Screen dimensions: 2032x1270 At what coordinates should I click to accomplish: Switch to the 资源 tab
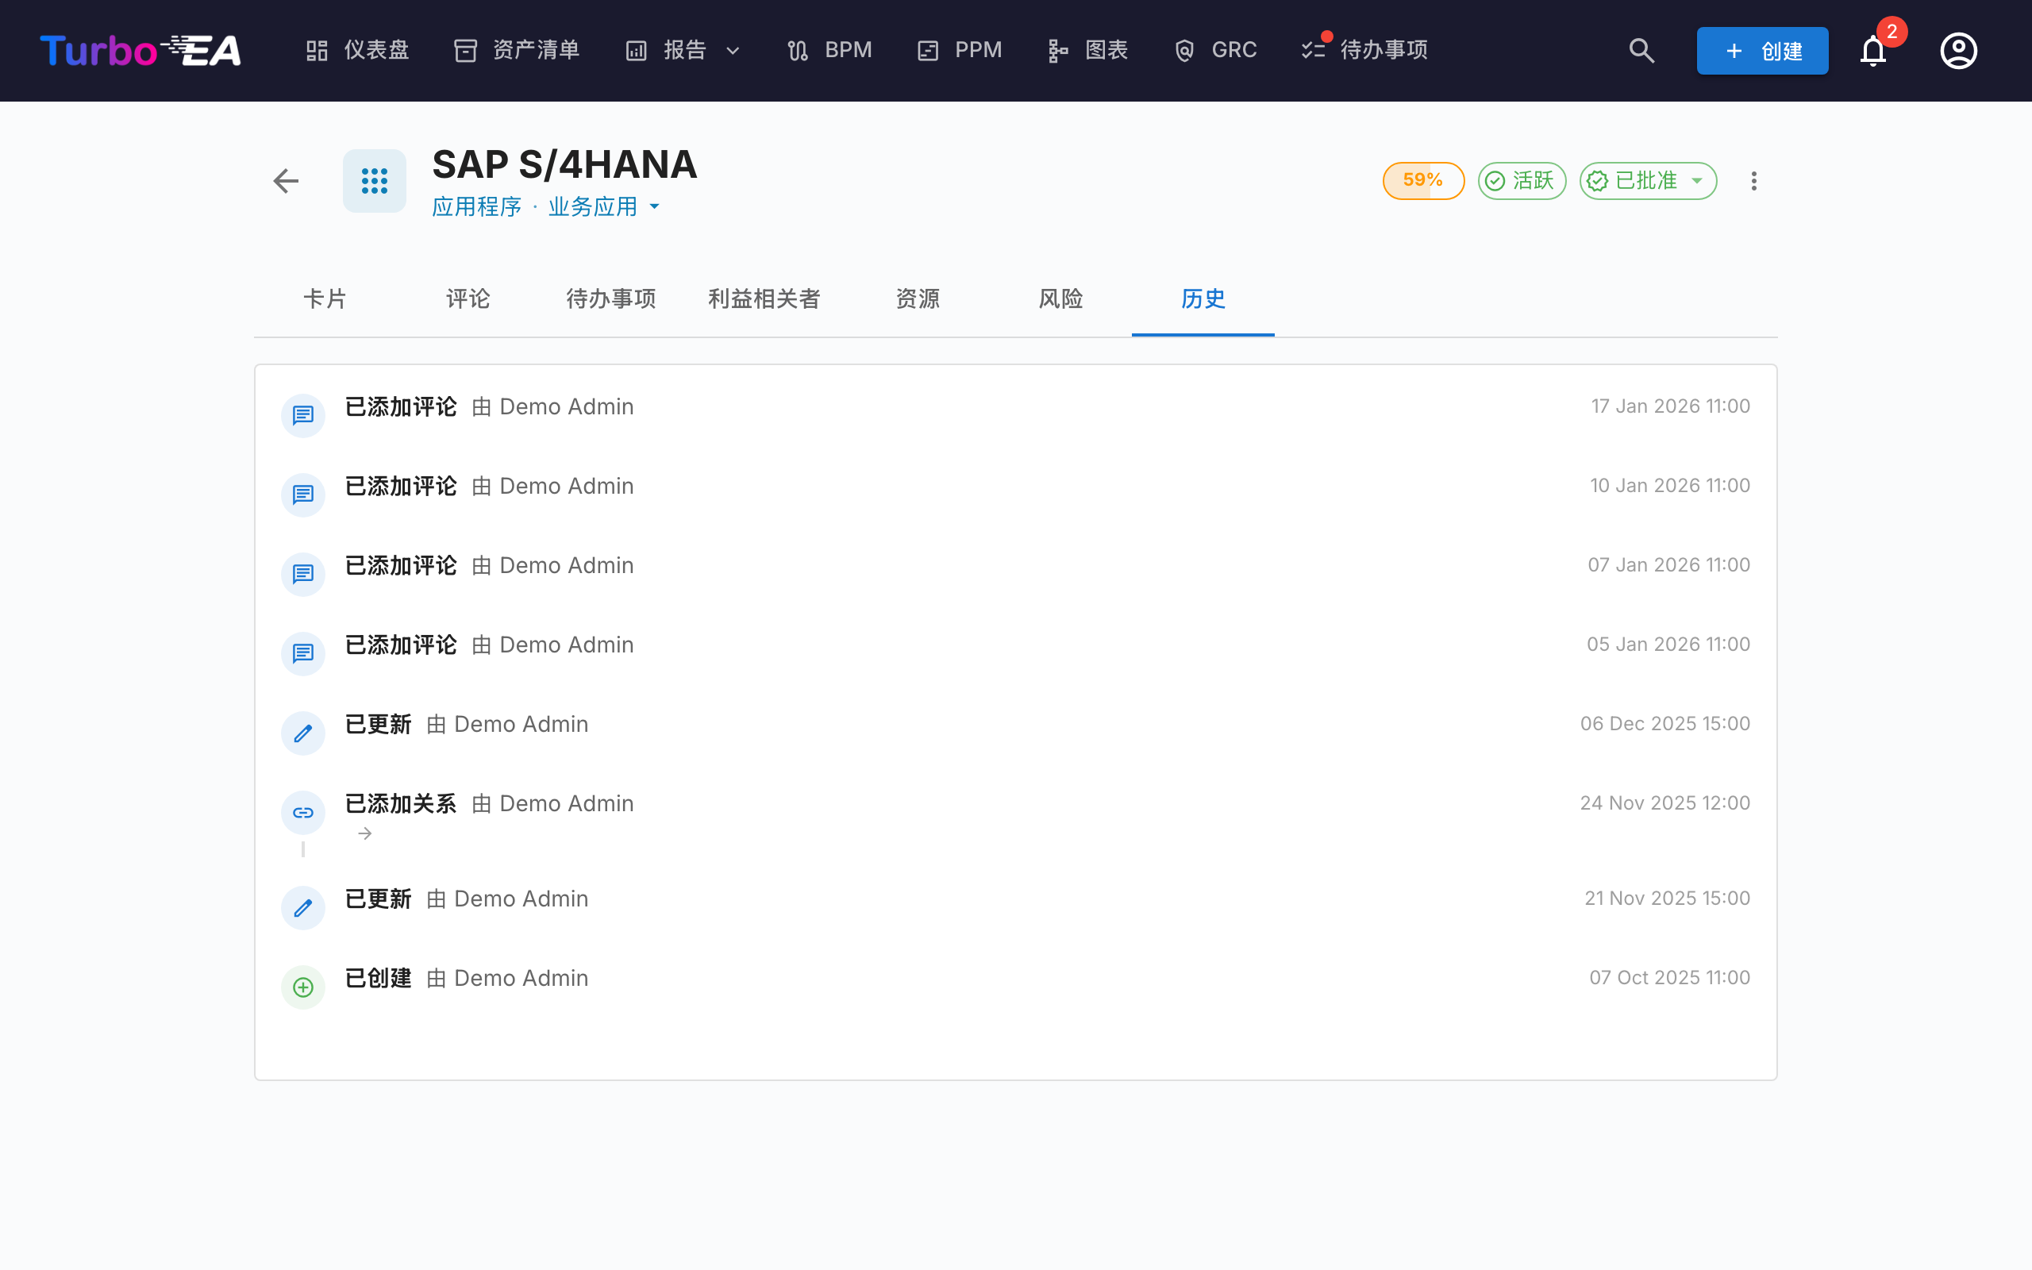point(918,299)
